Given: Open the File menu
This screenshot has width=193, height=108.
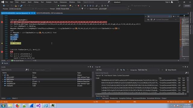Looking at the screenshot, I should point(7,2).
